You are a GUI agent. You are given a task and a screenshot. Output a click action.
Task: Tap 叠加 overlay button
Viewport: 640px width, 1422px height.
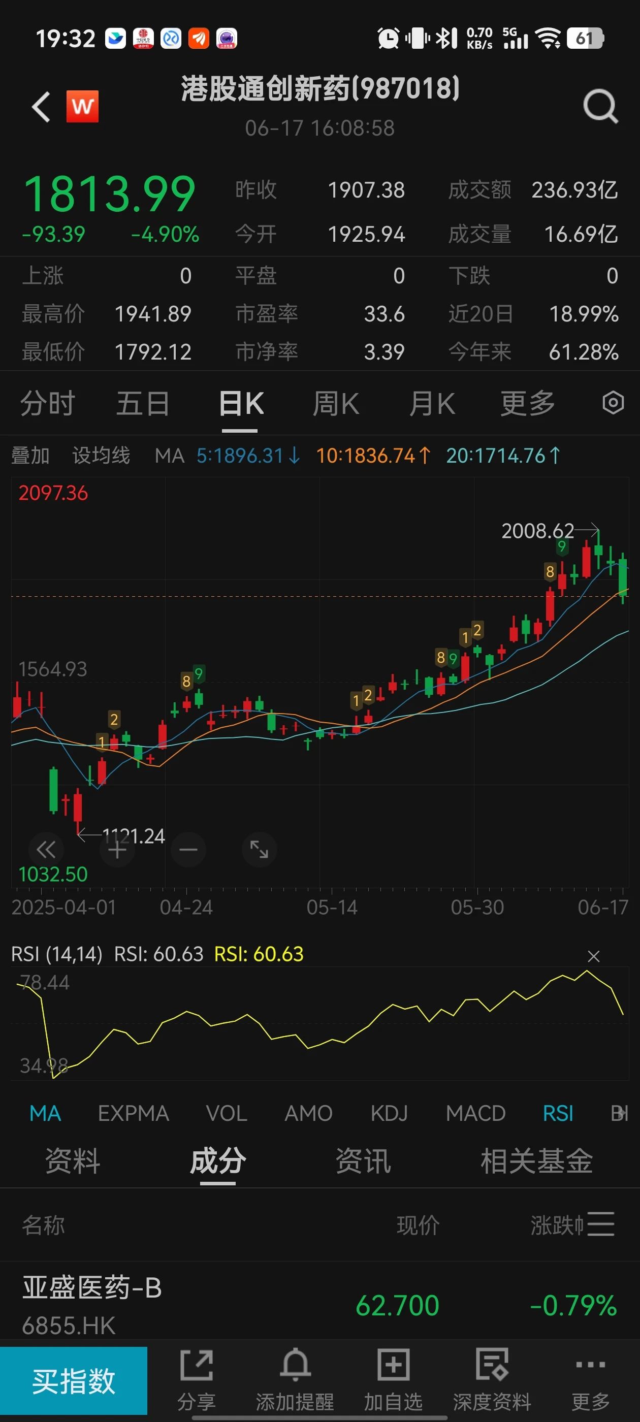[30, 456]
